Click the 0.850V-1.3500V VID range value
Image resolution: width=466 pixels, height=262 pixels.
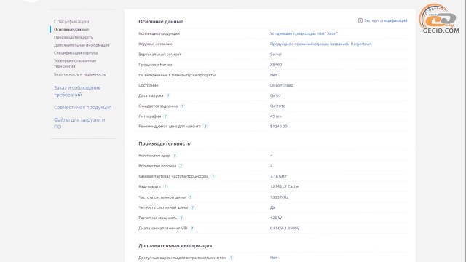[x=285, y=228]
